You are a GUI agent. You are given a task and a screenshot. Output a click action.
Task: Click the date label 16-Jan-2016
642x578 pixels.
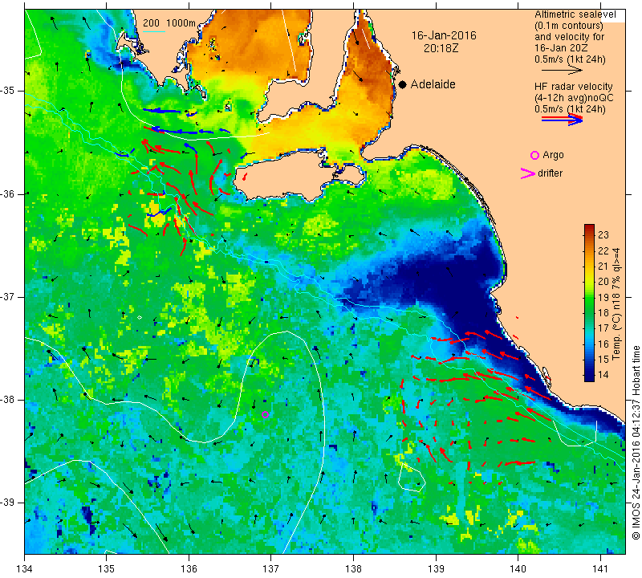pyautogui.click(x=444, y=35)
